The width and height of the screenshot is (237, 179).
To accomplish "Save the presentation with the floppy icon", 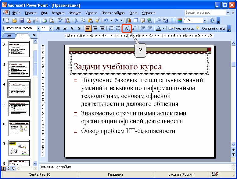I will (x=22, y=20).
